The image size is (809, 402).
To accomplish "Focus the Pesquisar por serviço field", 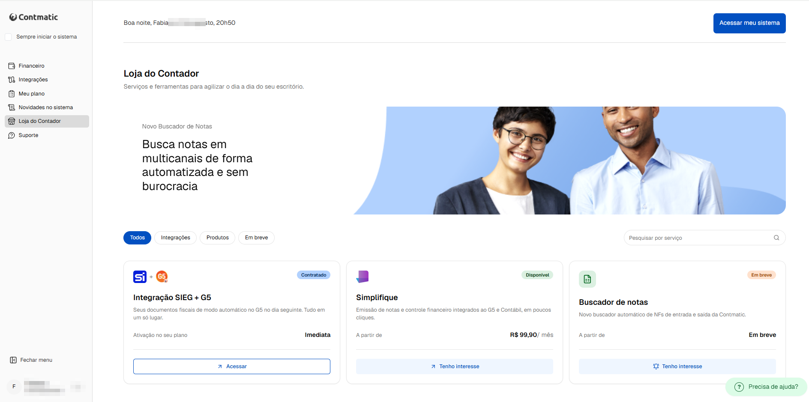I will (x=704, y=238).
